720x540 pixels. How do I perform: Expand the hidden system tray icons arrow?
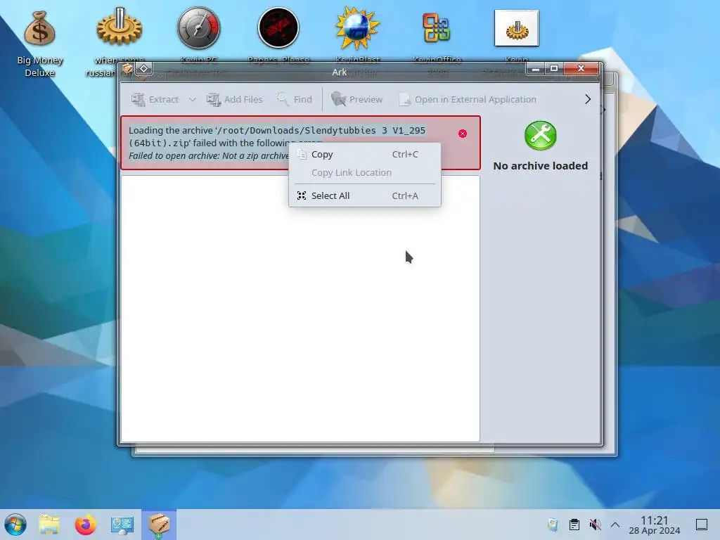[x=615, y=525]
